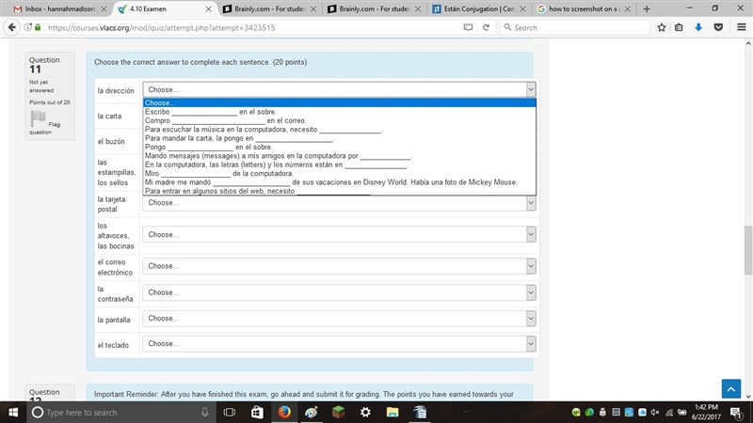
Task: Close the Inbox Gmail tab
Action: click(104, 8)
